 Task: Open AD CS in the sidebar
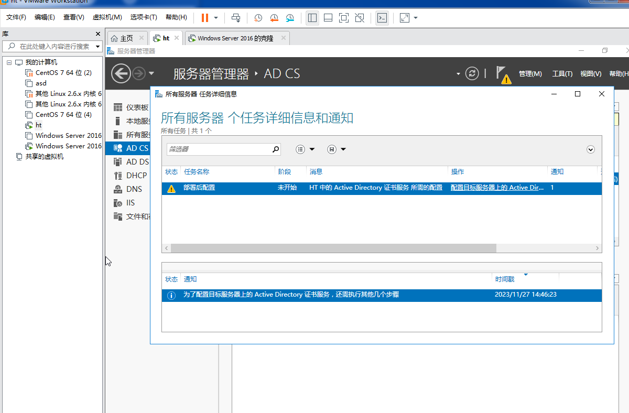127,148
